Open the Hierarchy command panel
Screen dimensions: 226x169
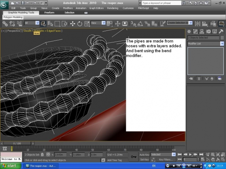tap(202, 32)
